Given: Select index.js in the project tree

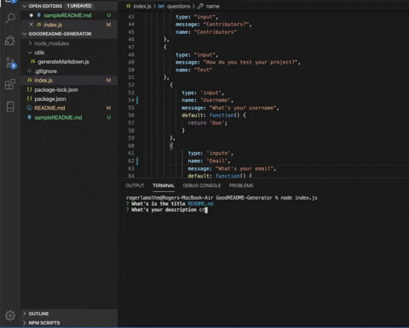Looking at the screenshot, I should pos(43,80).
